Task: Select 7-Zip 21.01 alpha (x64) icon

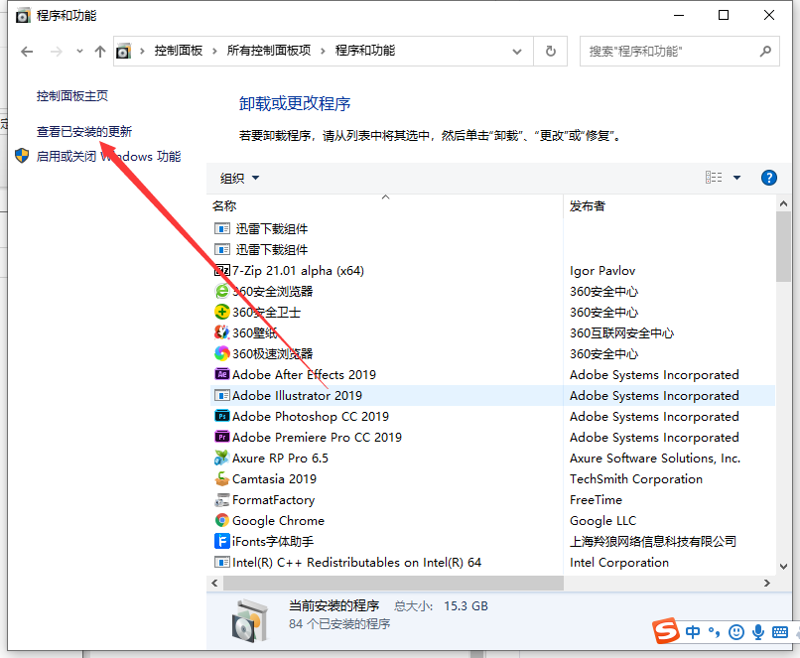Action: 222,270
